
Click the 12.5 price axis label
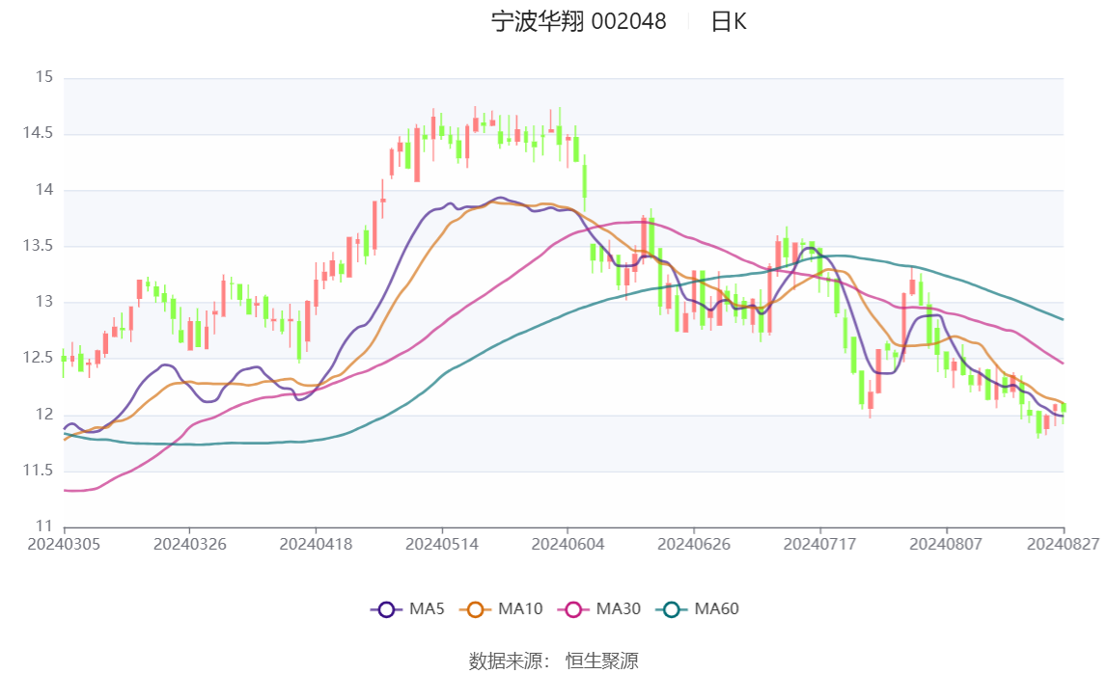[x=39, y=358]
